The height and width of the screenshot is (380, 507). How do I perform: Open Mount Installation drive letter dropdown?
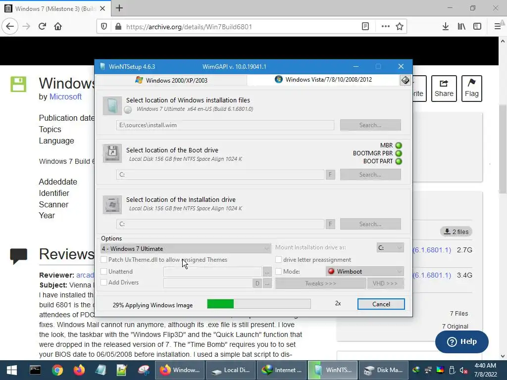pos(390,247)
